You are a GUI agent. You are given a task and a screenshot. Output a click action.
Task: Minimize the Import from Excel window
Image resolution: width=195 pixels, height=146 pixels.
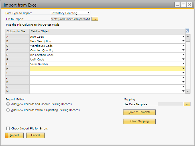click(x=177, y=4)
